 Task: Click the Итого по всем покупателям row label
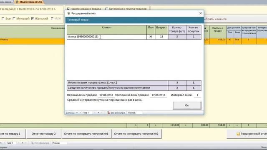point(117,83)
